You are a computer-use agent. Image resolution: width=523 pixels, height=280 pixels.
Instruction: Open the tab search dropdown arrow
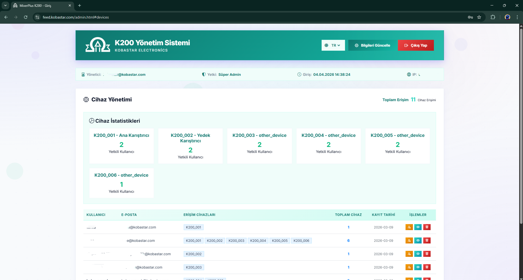[5, 5]
